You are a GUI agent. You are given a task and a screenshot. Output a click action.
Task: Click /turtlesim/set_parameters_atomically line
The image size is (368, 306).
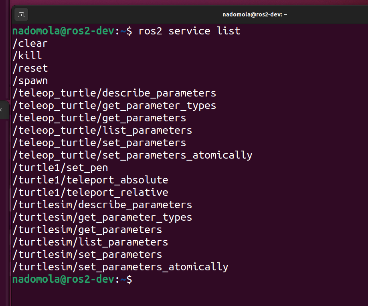(120, 267)
